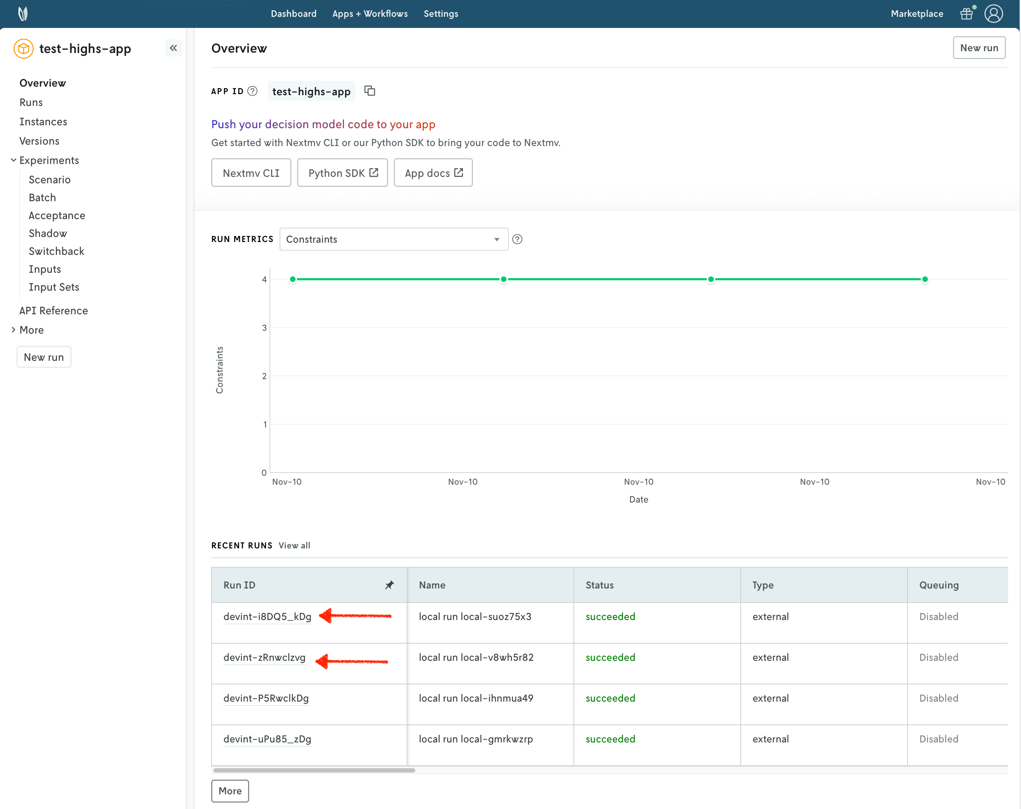Copy the app ID to clipboard
Image resolution: width=1021 pixels, height=809 pixels.
[370, 91]
